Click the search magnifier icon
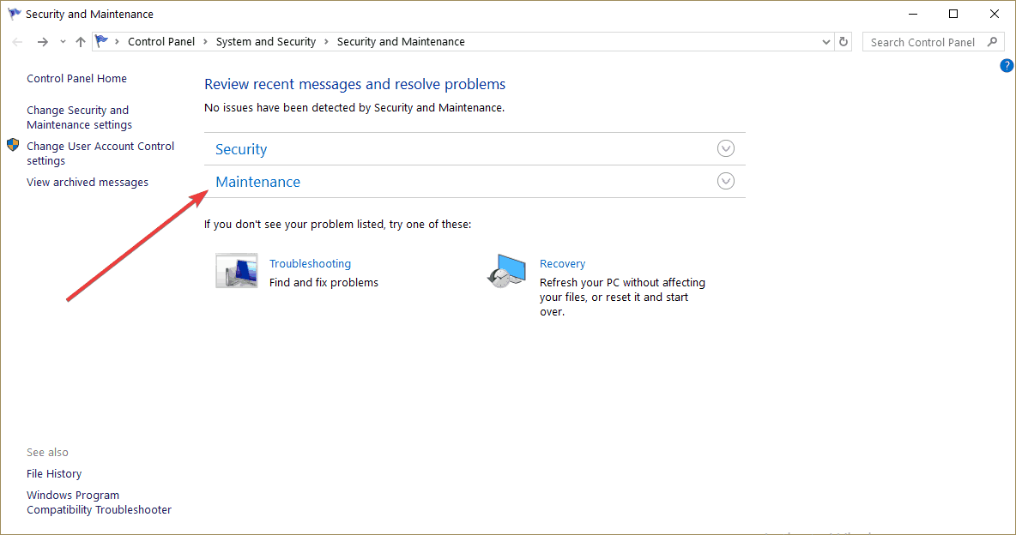This screenshot has height=535, width=1016. coord(992,42)
